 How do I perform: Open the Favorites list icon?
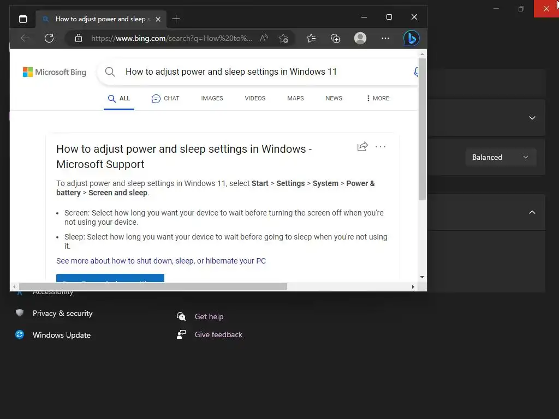tap(311, 38)
